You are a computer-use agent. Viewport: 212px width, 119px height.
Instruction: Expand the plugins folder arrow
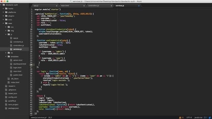click(x=3, y=16)
